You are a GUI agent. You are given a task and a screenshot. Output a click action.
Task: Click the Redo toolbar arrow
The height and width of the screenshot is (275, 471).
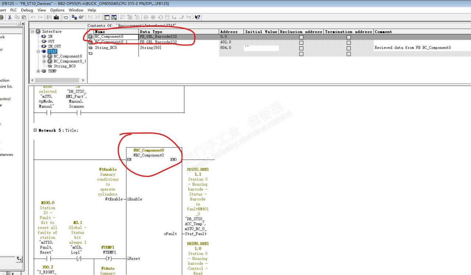pos(40,17)
